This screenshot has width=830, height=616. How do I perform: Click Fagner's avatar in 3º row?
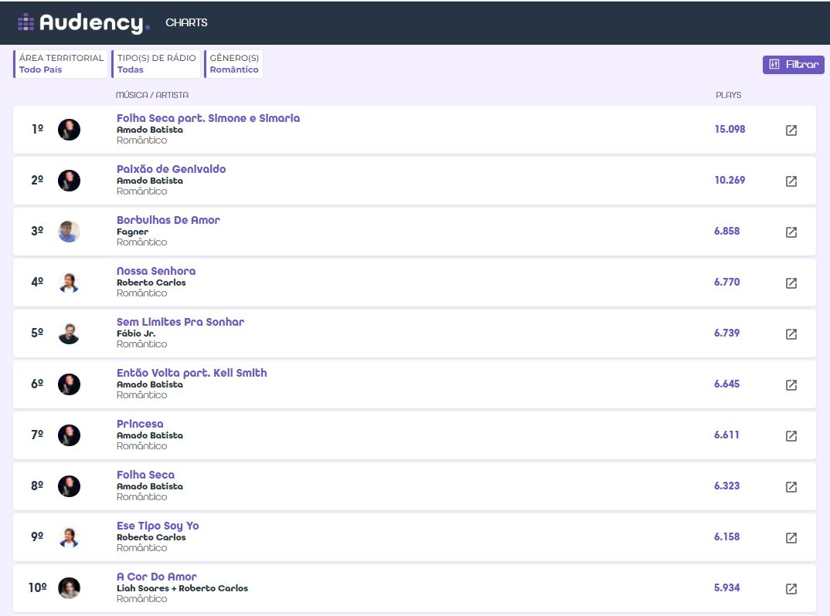click(69, 232)
